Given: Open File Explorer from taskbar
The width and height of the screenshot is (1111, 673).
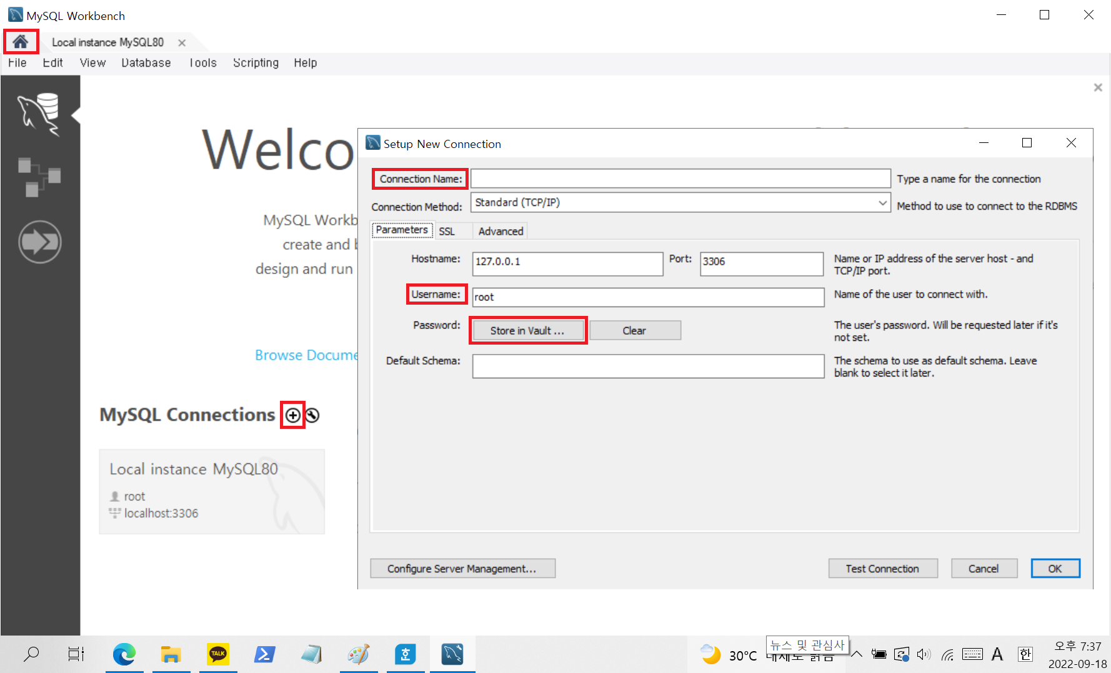Looking at the screenshot, I should click(x=171, y=654).
